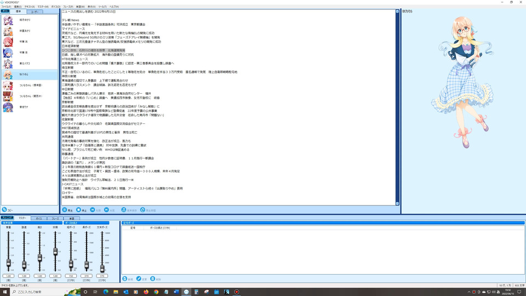
Task: Click the 'テレ朝 News' line in text
Action: [71, 20]
